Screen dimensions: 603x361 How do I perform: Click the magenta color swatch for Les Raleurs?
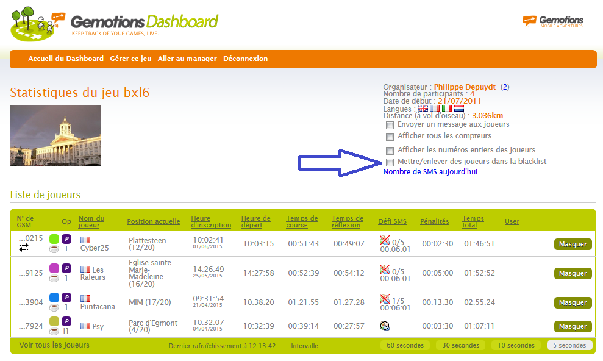[54, 268]
